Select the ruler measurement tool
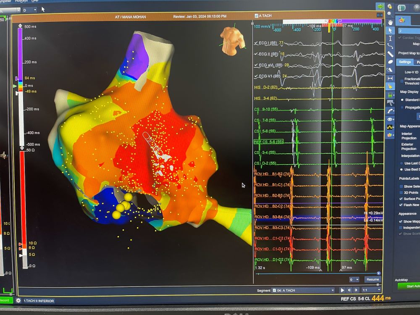420x315 pixels. [390, 54]
